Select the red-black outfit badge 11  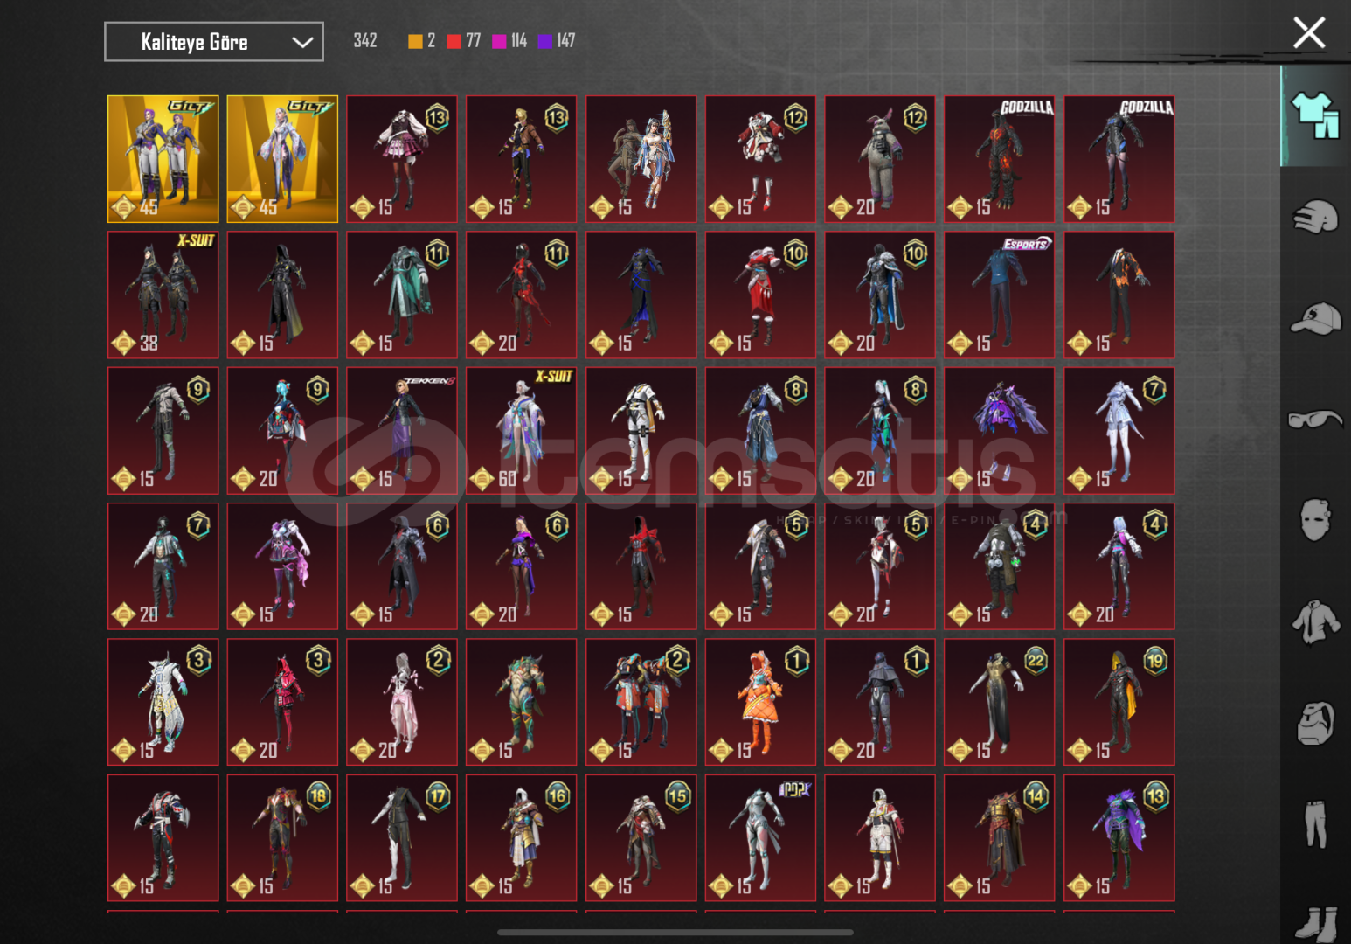coord(522,295)
